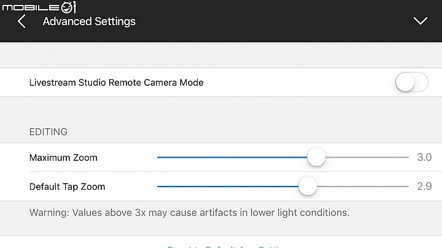Screen dimensions: 442x248
Task: Click the 2.9 Default Tap Zoom value
Action: pos(424,186)
